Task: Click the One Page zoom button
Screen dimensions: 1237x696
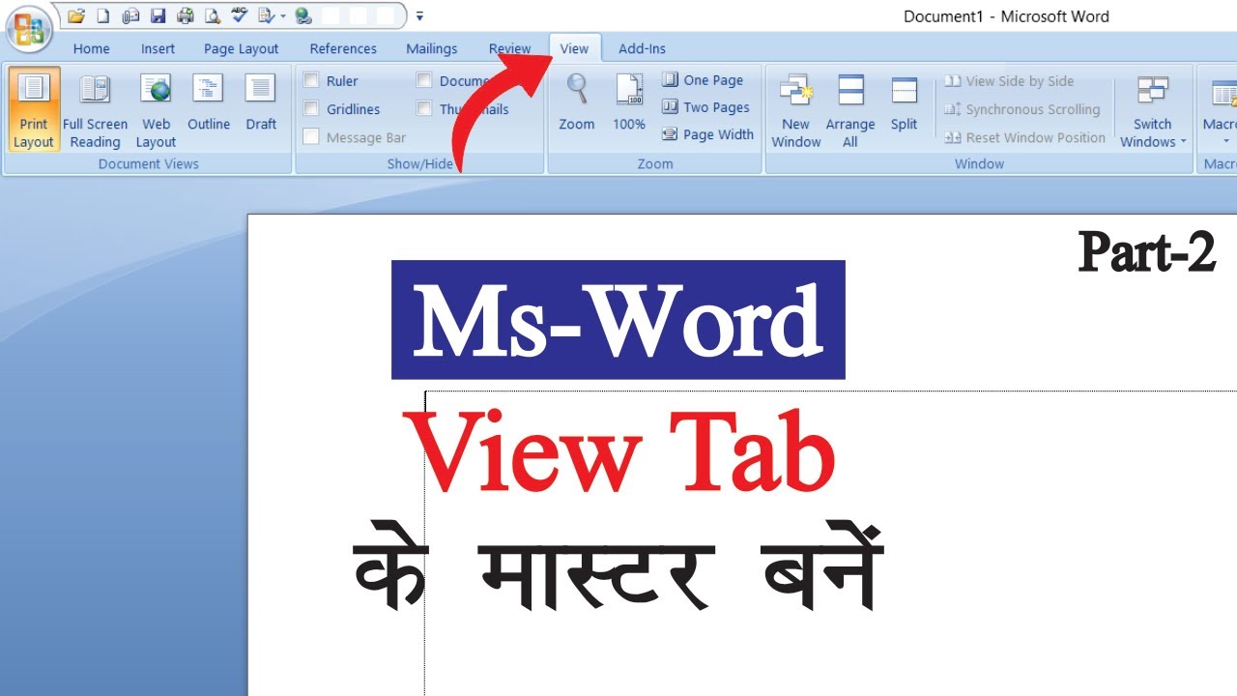Action: (703, 80)
